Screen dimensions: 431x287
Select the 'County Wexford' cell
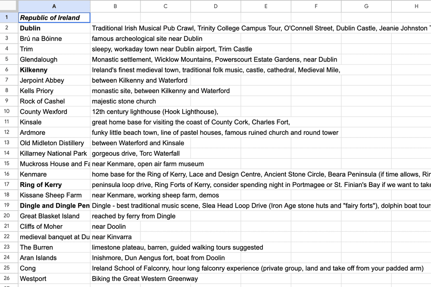[x=54, y=112]
